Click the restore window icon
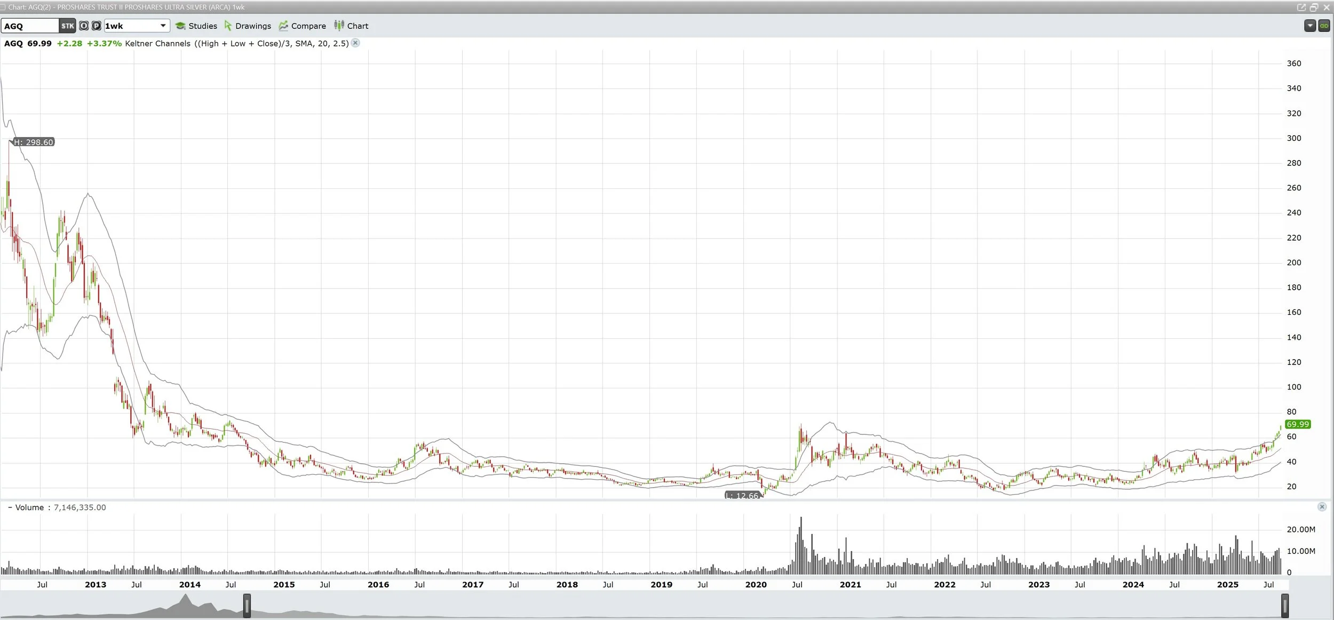 click(1314, 7)
